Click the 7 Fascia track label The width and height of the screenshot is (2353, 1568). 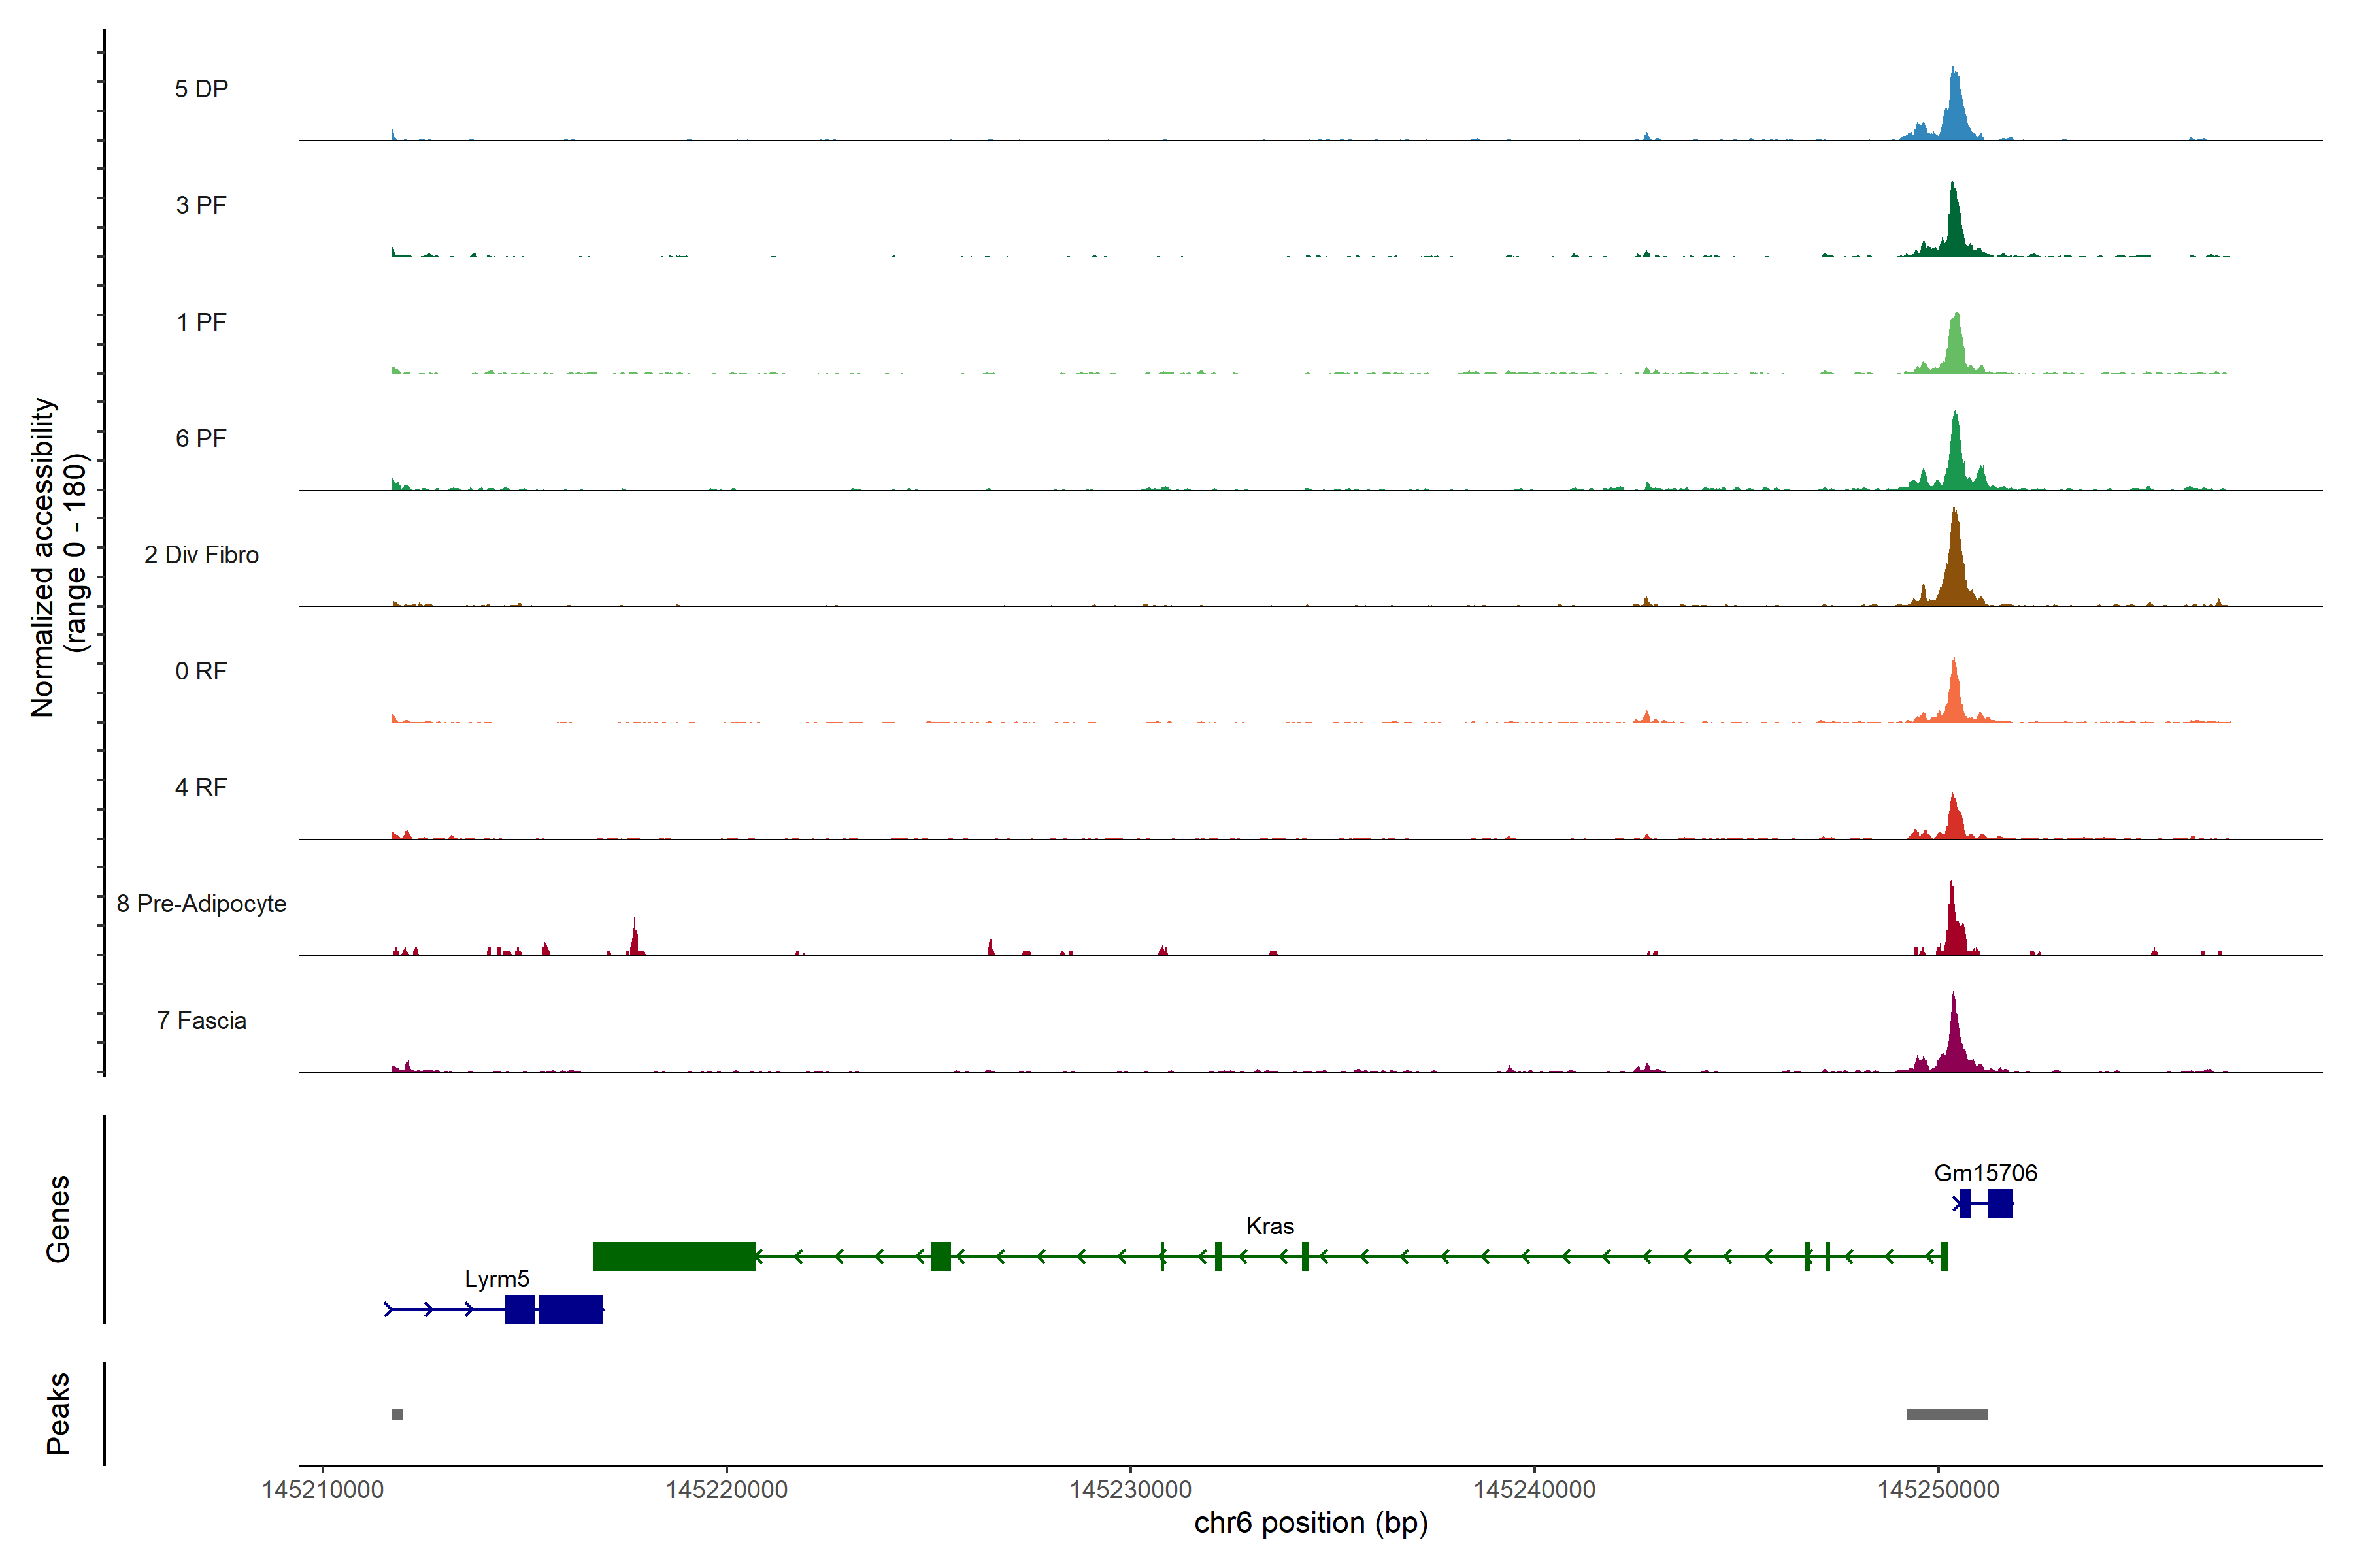click(201, 1021)
